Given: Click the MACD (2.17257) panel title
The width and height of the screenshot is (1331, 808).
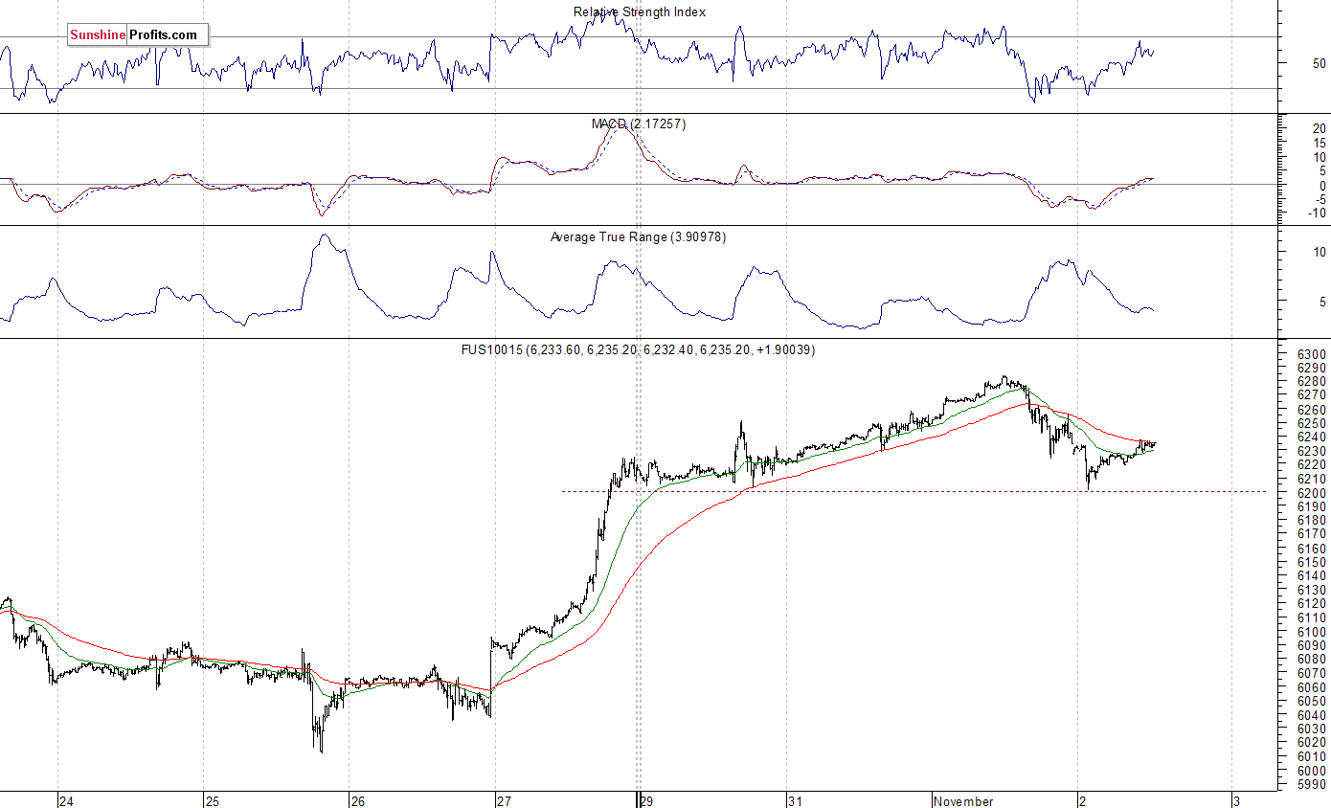Looking at the screenshot, I should tap(639, 124).
